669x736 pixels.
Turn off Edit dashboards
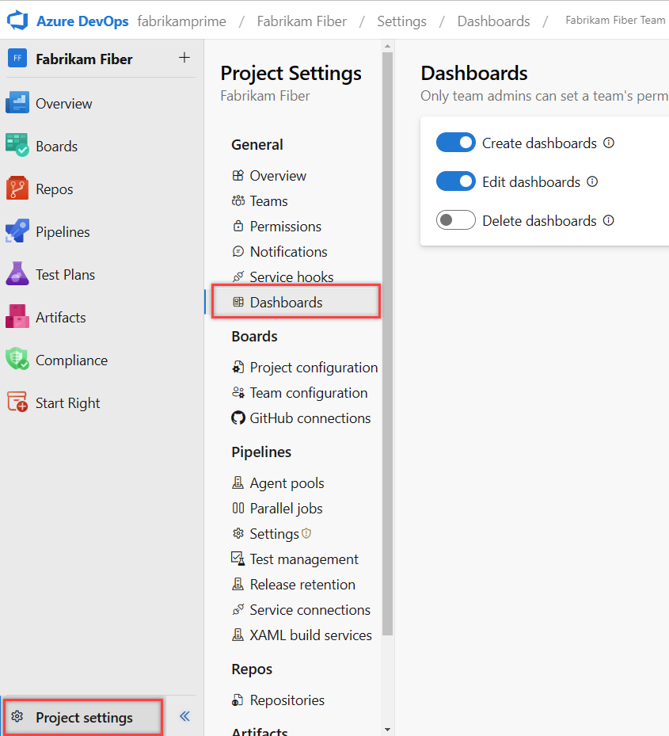(455, 181)
